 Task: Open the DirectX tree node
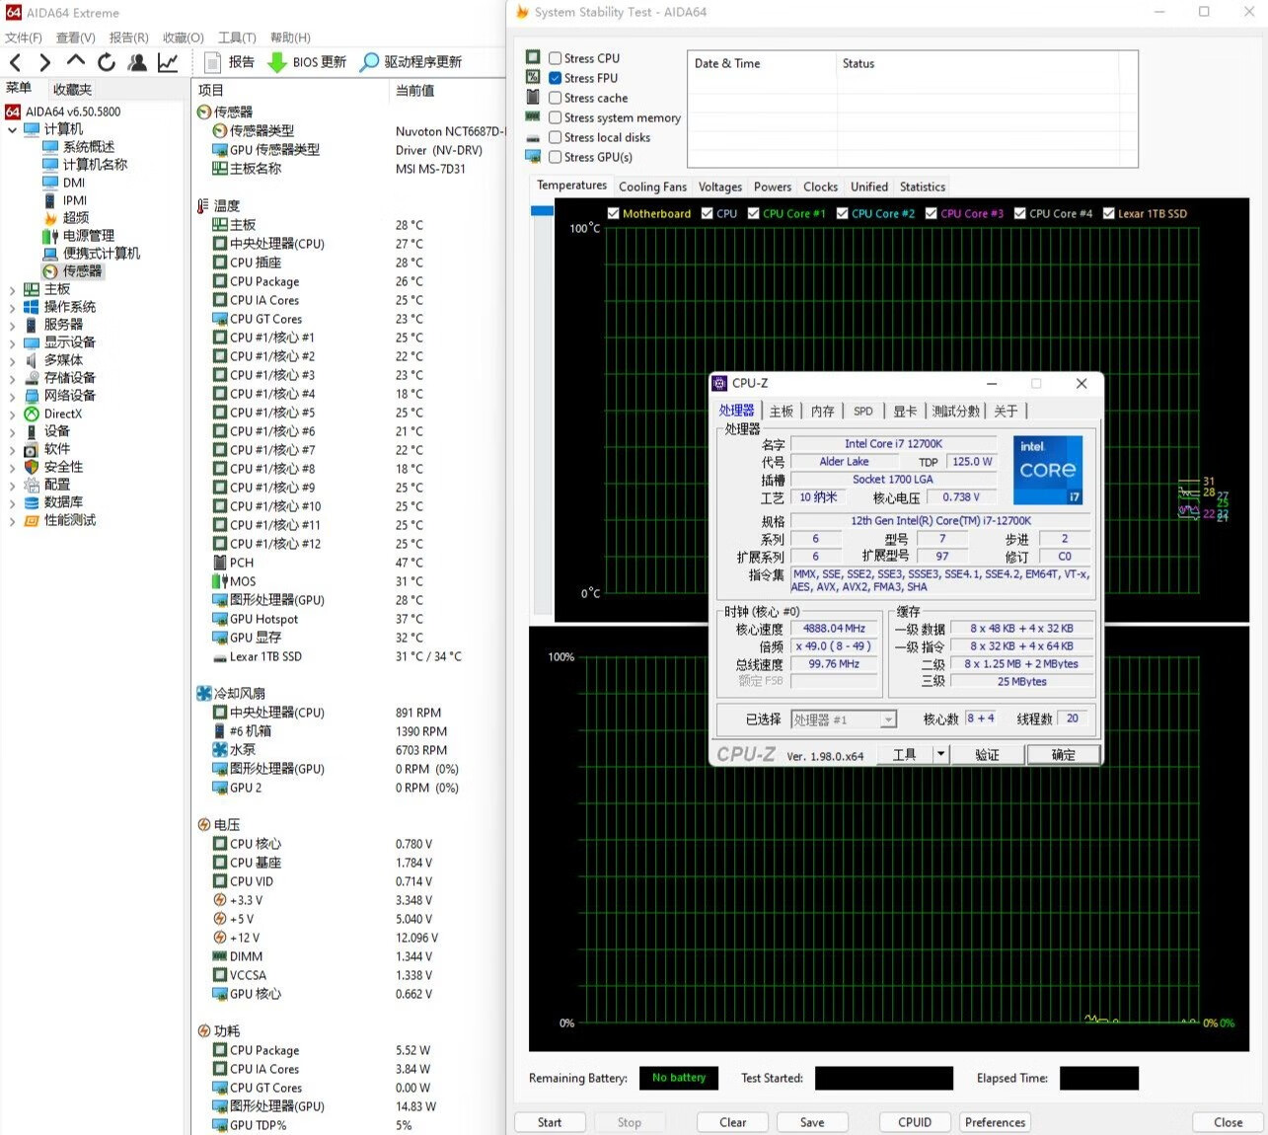(x=54, y=414)
